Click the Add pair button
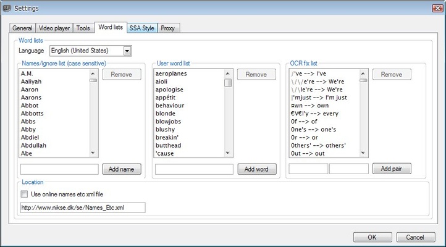This screenshot has width=446, height=247. click(391, 169)
